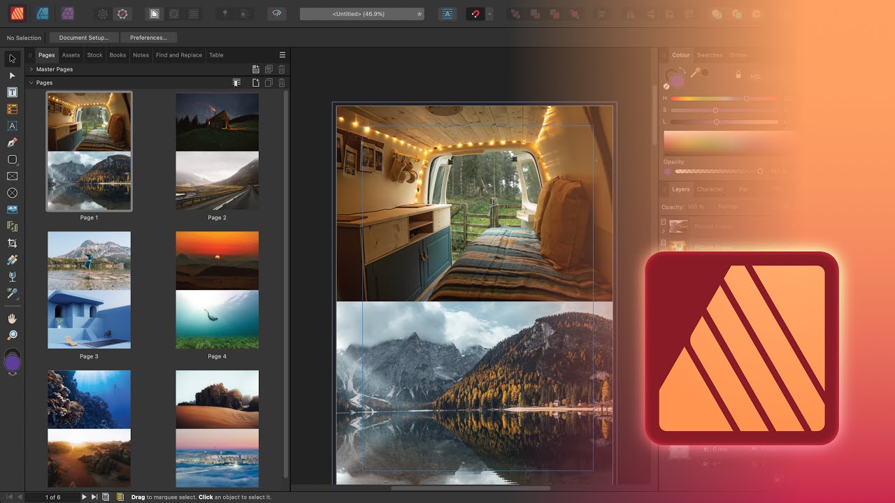Select the Frame Text tool
Image resolution: width=895 pixels, height=503 pixels.
12,92
